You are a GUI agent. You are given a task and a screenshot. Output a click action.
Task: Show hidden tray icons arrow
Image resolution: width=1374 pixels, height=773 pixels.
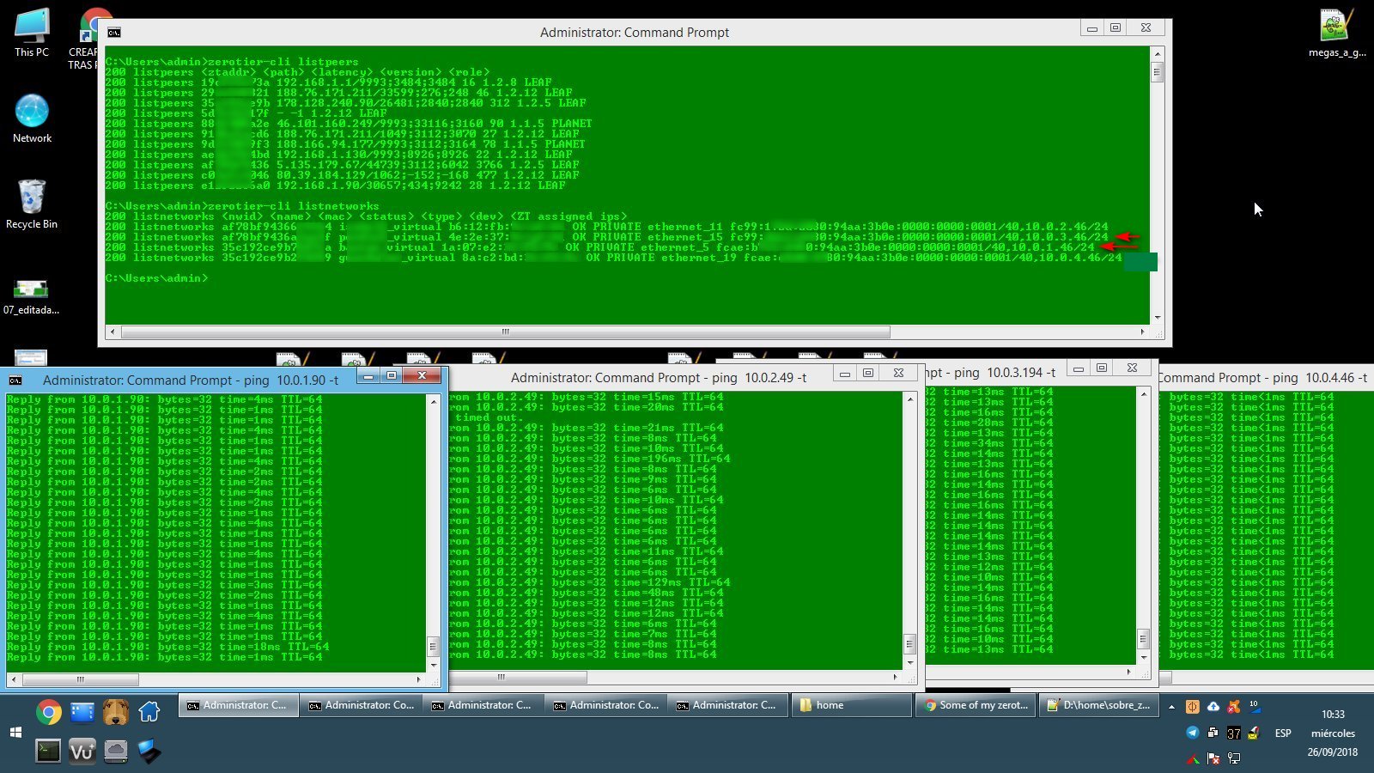1171,707
